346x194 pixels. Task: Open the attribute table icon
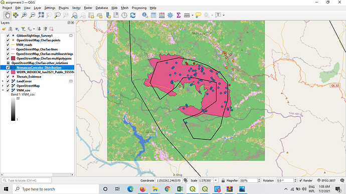pyautogui.click(x=153, y=15)
